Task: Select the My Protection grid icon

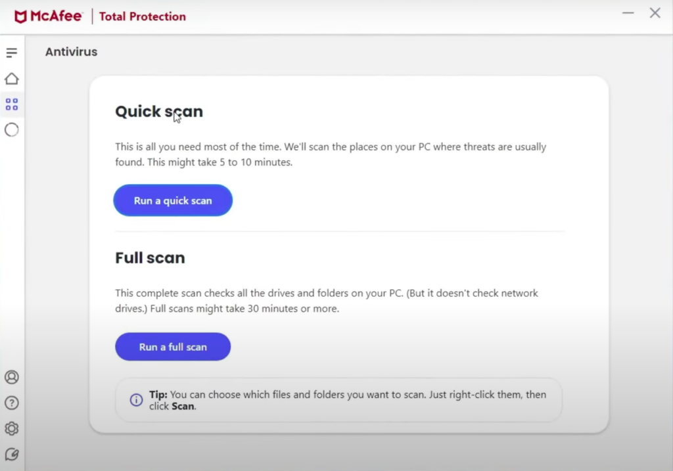Action: pyautogui.click(x=11, y=103)
